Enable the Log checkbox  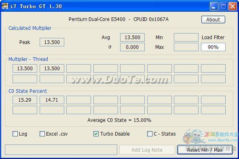click(15, 134)
